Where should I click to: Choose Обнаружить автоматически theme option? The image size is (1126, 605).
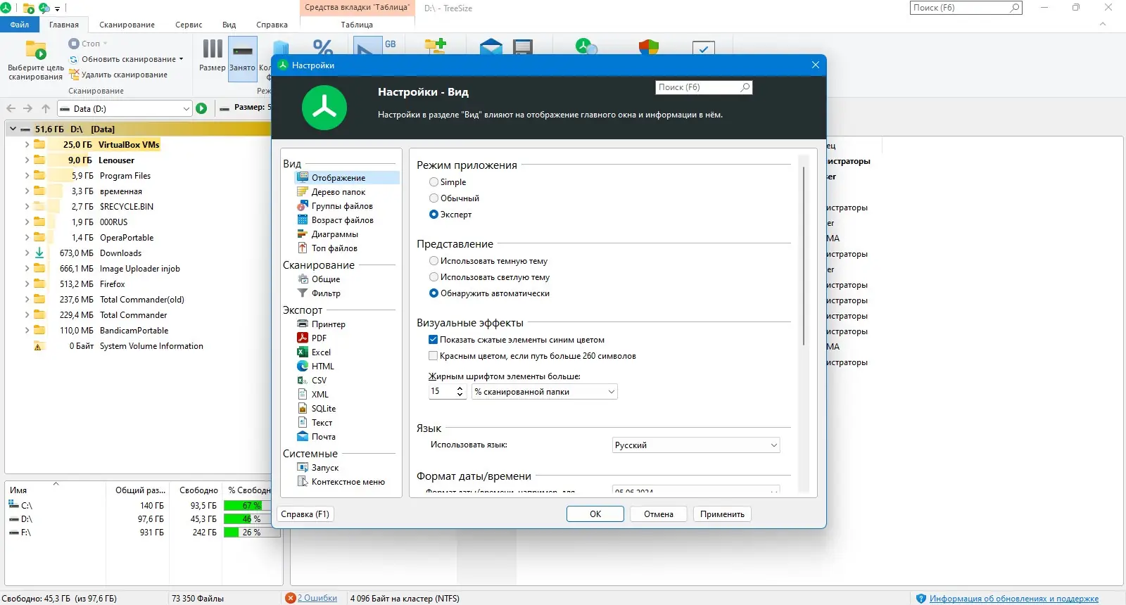[x=434, y=293]
